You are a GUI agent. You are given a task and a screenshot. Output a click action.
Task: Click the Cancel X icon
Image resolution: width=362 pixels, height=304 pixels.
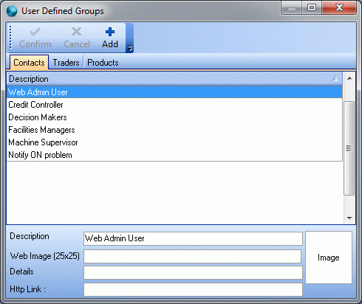[76, 32]
